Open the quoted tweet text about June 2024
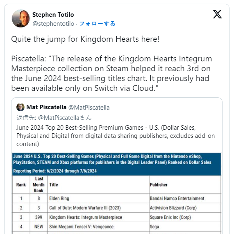This screenshot has width=234, height=234. coord(116,136)
